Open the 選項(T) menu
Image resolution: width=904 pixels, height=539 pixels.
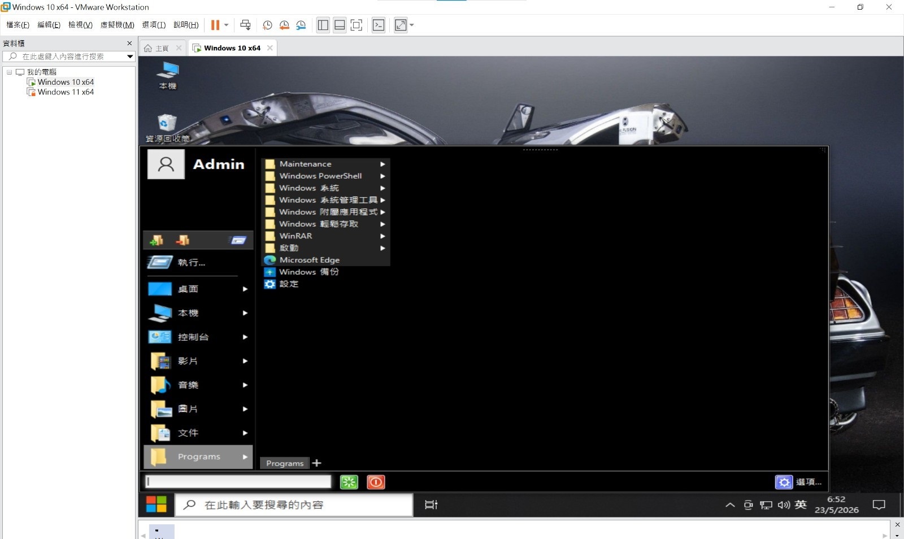pos(154,25)
